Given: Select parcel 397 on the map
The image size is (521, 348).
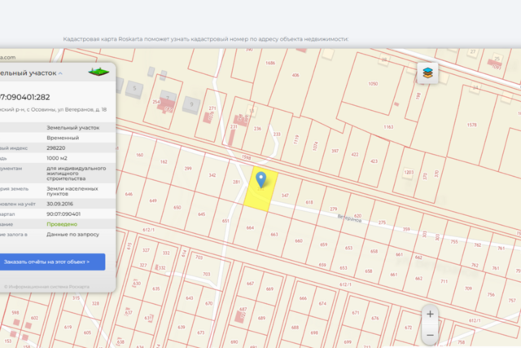Looking at the screenshot, I should (x=335, y=151).
